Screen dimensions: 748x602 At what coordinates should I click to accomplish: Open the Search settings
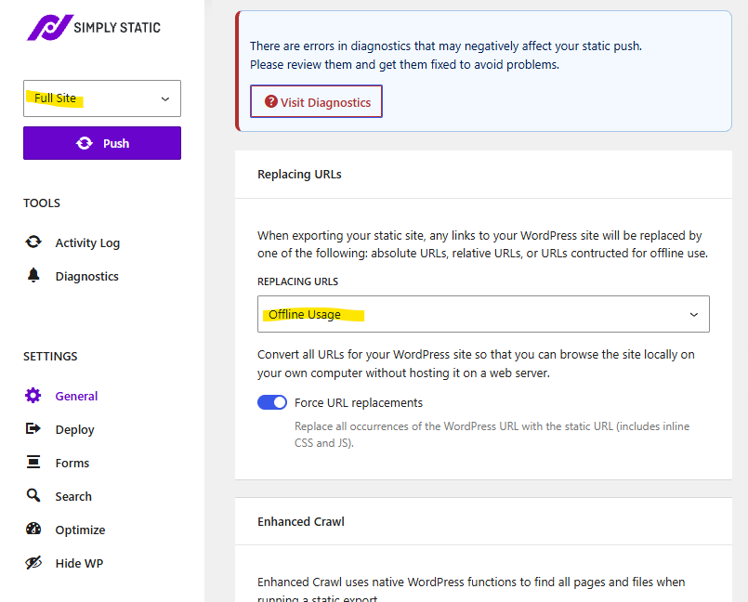pyautogui.click(x=73, y=497)
